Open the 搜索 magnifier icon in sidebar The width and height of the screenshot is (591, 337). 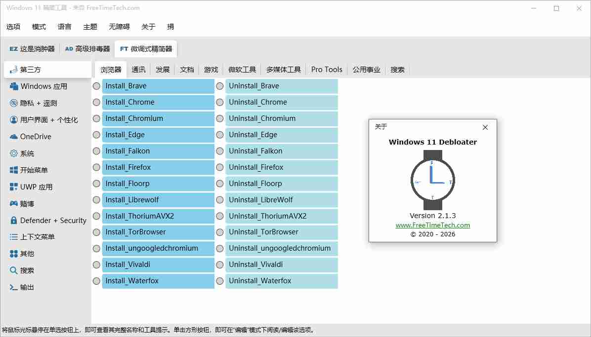[x=13, y=270]
